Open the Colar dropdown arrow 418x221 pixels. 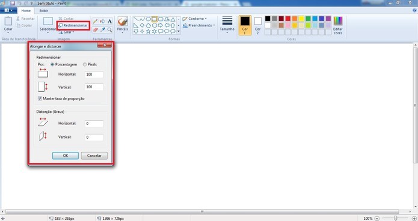click(8, 33)
